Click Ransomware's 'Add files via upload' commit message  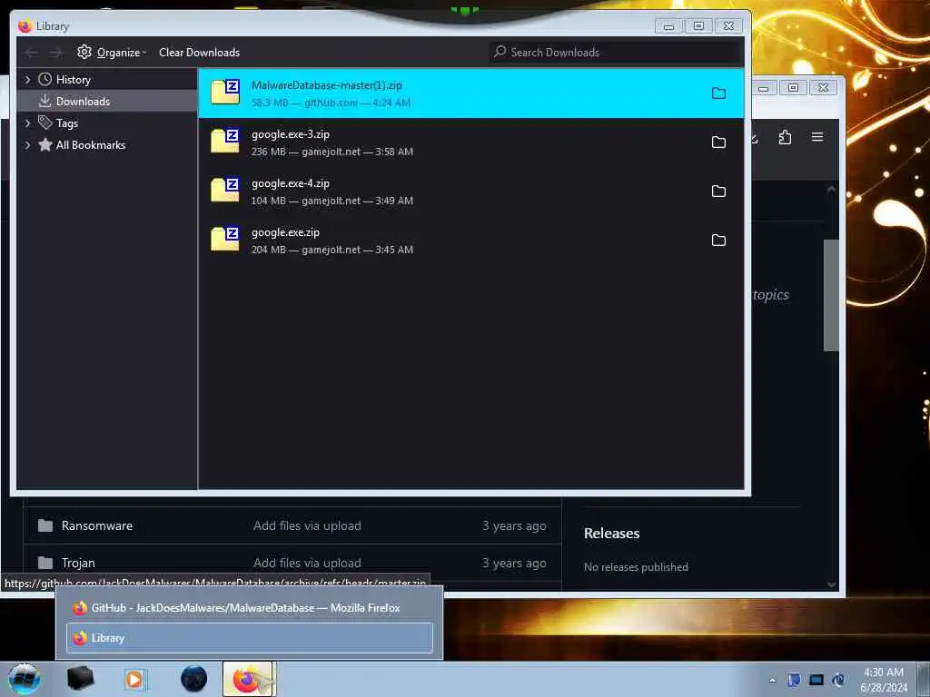pos(307,525)
